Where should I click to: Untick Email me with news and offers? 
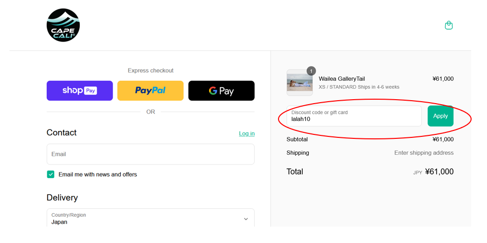pos(51,175)
